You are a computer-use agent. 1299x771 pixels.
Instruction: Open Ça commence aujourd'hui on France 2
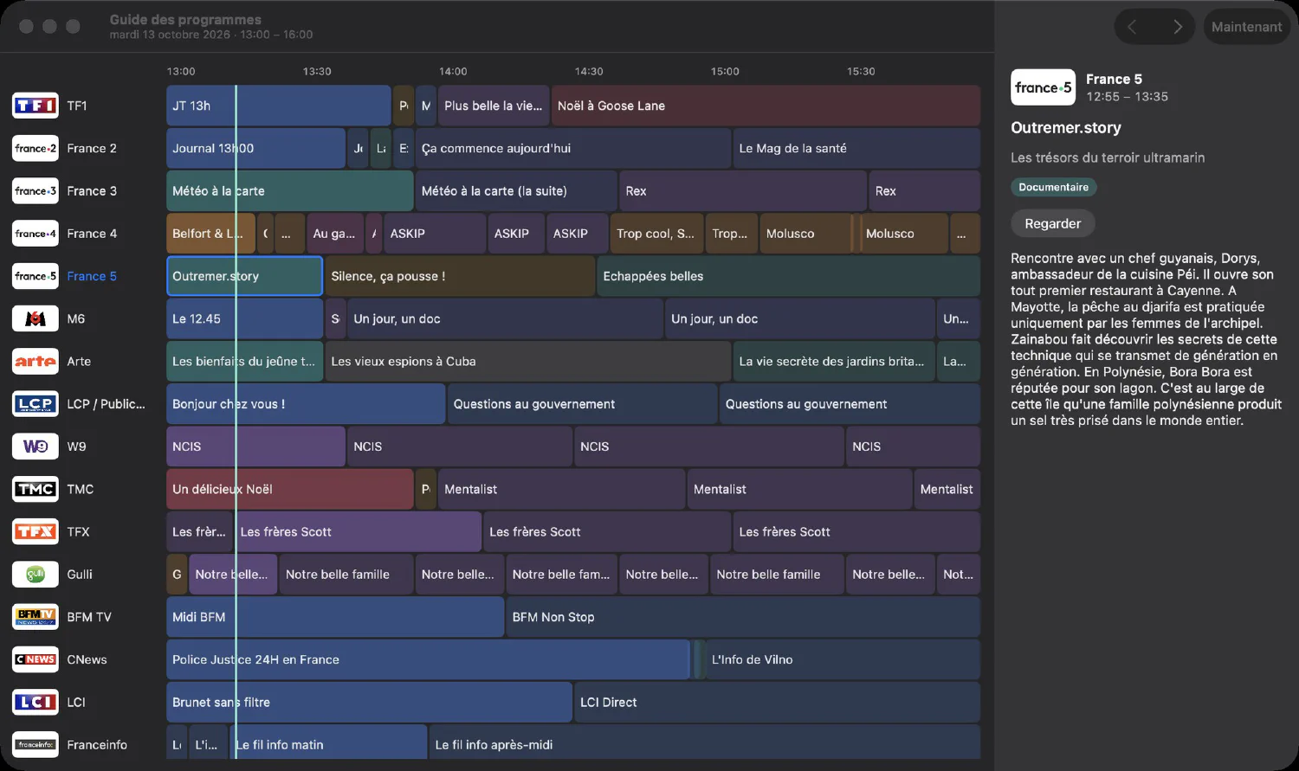[573, 148]
